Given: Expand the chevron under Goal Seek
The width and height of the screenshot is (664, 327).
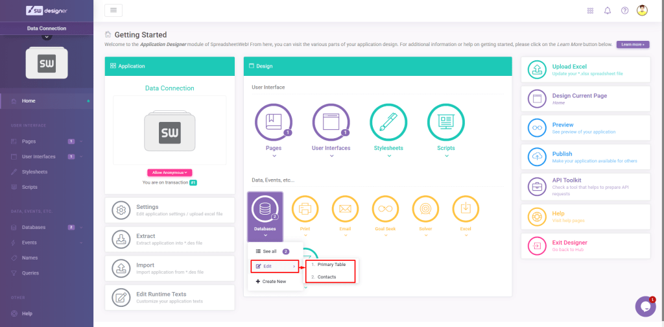Looking at the screenshot, I should [386, 235].
